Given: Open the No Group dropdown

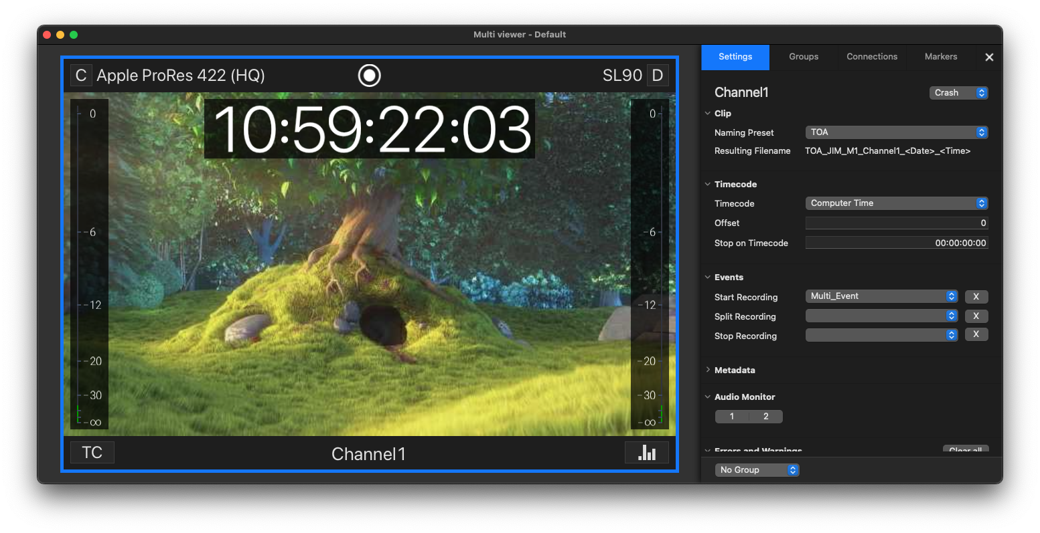Looking at the screenshot, I should point(757,470).
